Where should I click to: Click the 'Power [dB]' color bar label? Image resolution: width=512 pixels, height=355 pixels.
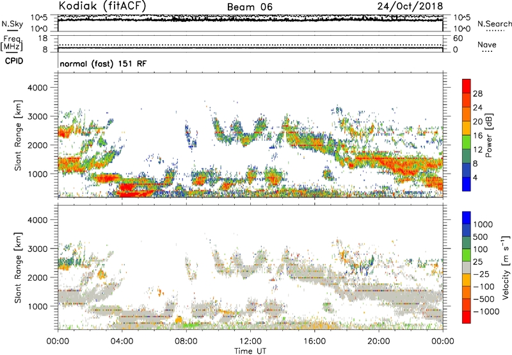pos(488,135)
